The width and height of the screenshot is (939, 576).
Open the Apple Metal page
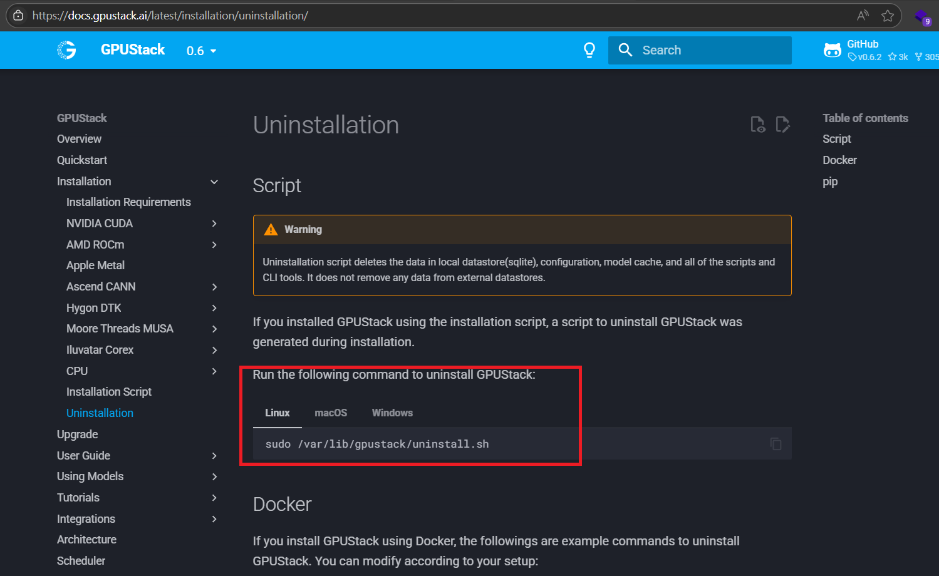(95, 265)
